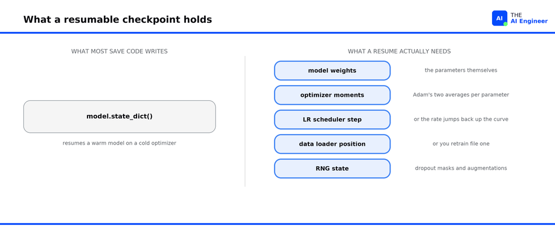Click the green dot on AI logo
The height and width of the screenshot is (232, 555).
pyautogui.click(x=505, y=24)
